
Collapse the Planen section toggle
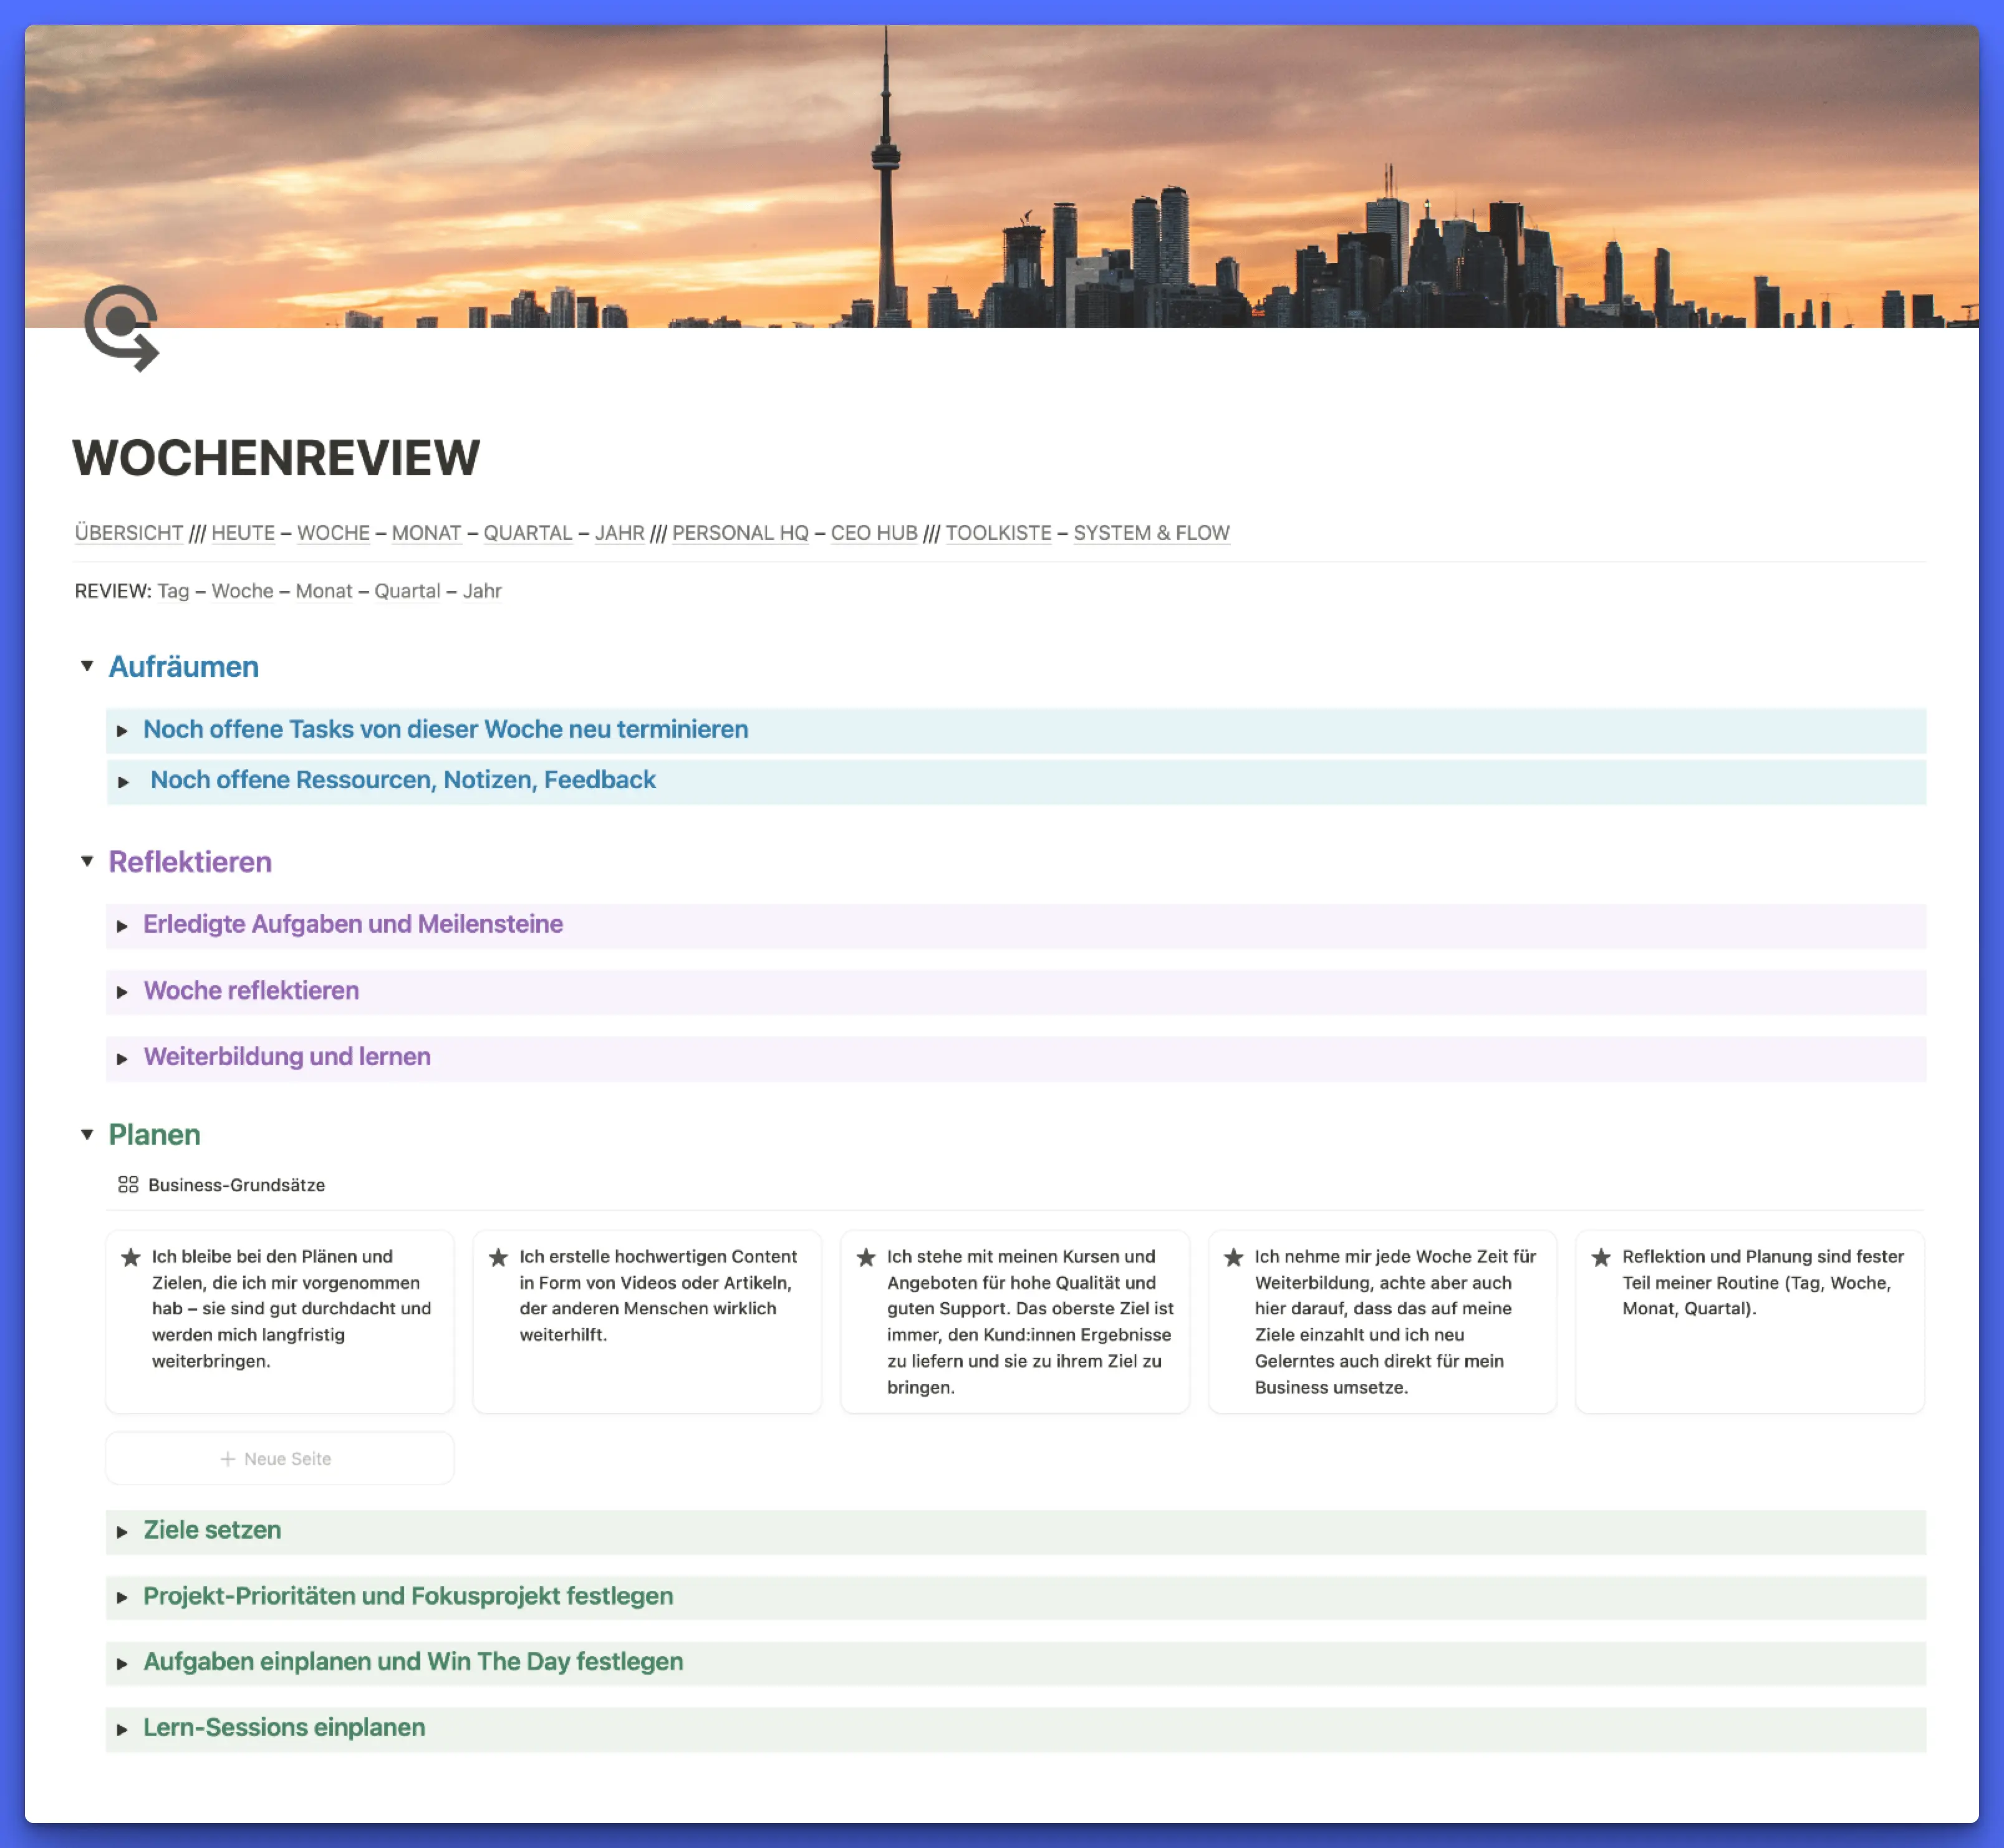(x=87, y=1134)
